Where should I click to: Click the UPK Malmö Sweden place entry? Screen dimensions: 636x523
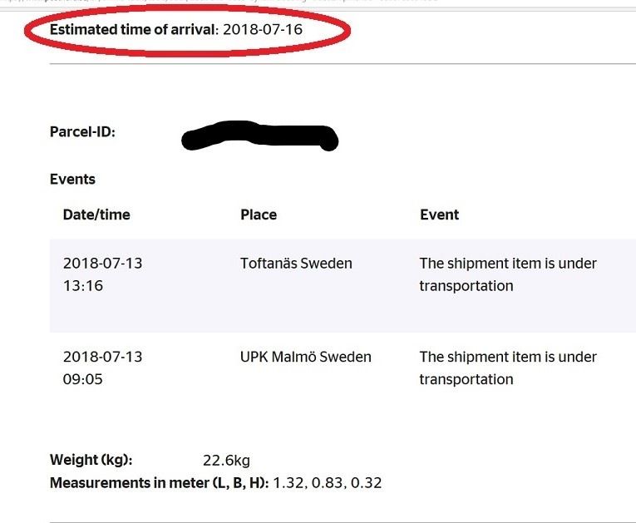[x=306, y=357]
